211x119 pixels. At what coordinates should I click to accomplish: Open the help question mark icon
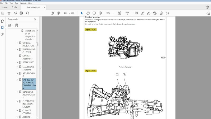(207, 7)
